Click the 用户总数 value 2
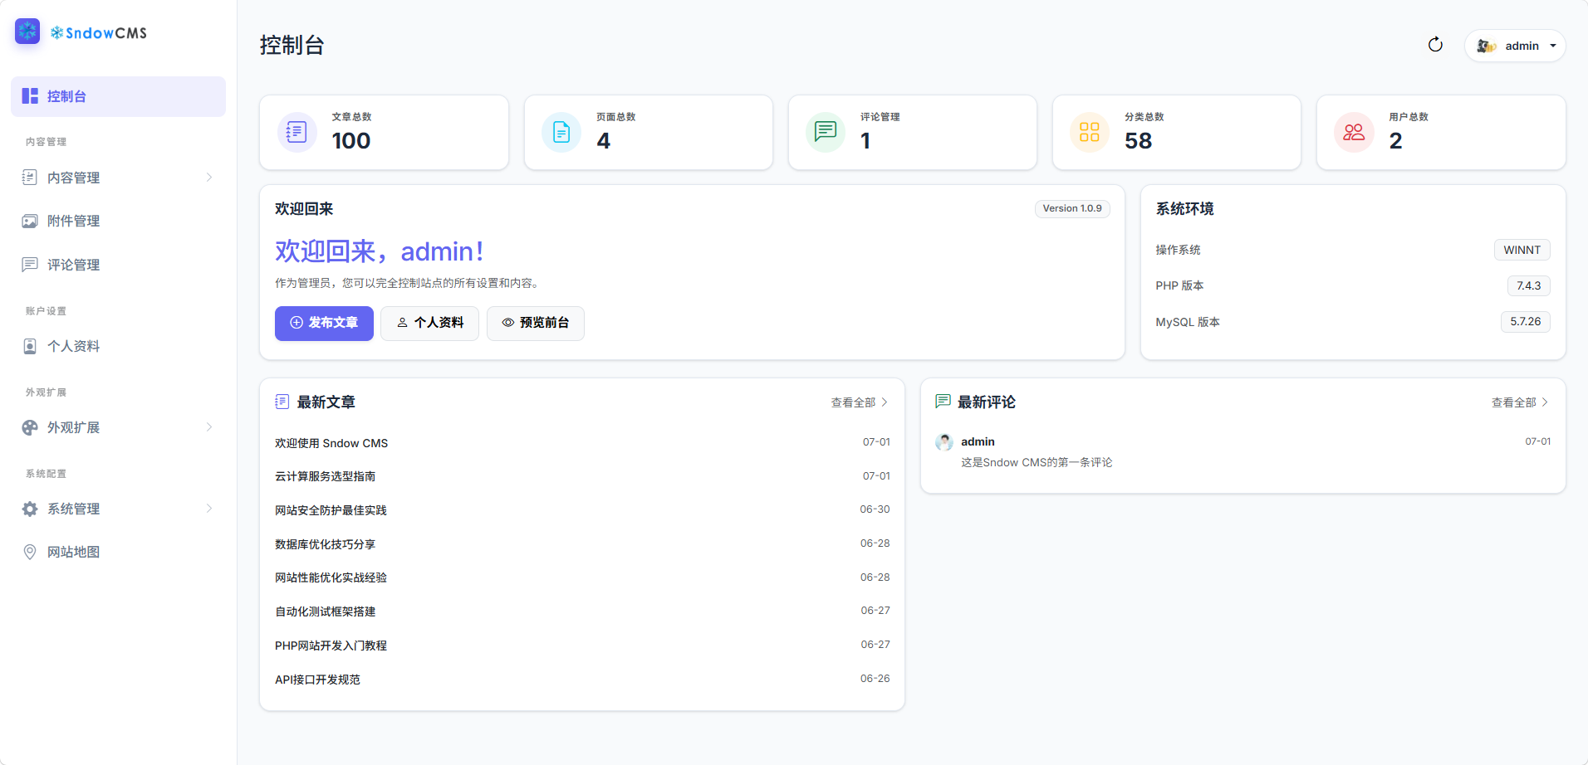The width and height of the screenshot is (1588, 765). pos(1395,141)
